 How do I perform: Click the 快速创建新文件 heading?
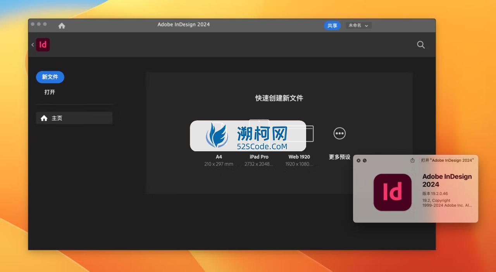(279, 98)
